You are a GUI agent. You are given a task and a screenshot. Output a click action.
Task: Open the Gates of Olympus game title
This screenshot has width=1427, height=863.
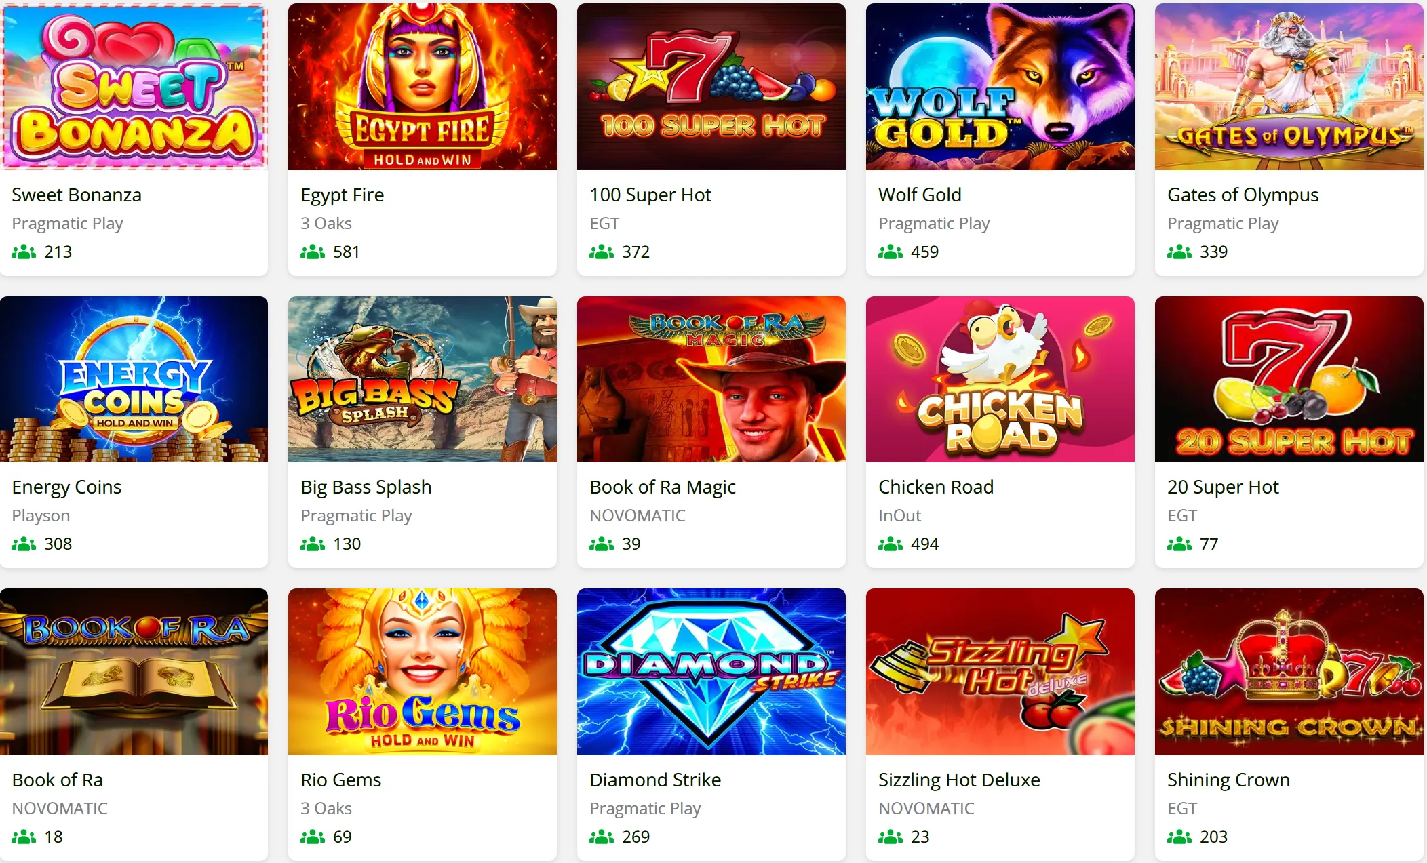click(1242, 195)
